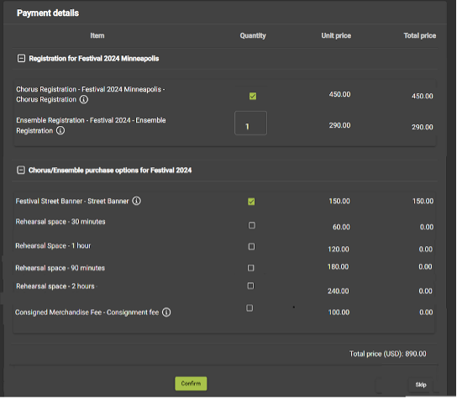This screenshot has height=420, width=457.
Task: Uncheck the Chorus Registration checkbox
Action: pyautogui.click(x=253, y=97)
